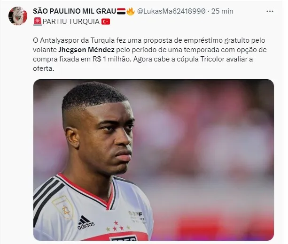Click the striped flag emoji after MIL GRAU
The width and height of the screenshot is (288, 244).
[121, 11]
